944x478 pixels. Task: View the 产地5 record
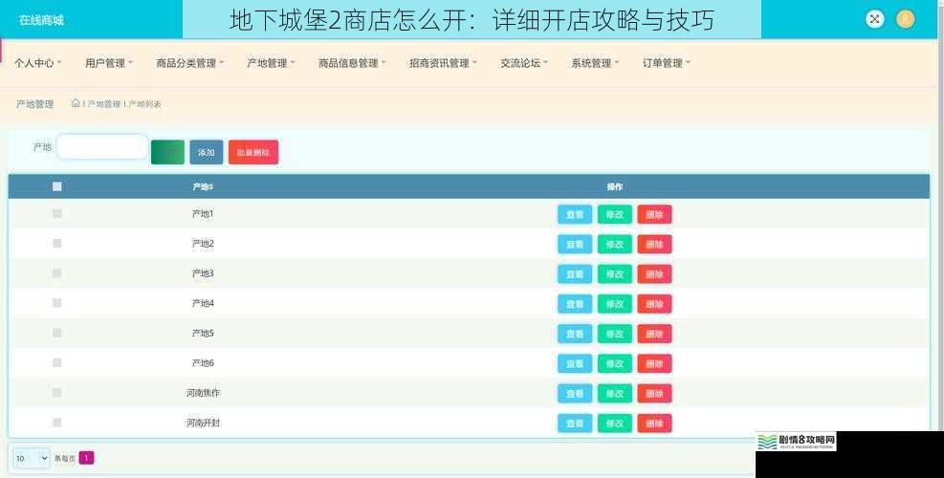[x=575, y=334]
